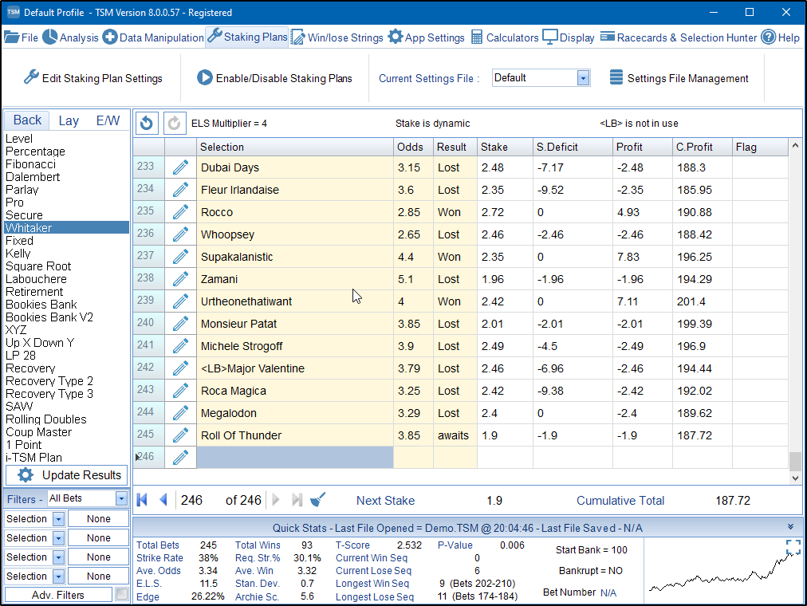Click the broom clear icon
Screen dimensions: 807x606
coord(317,500)
